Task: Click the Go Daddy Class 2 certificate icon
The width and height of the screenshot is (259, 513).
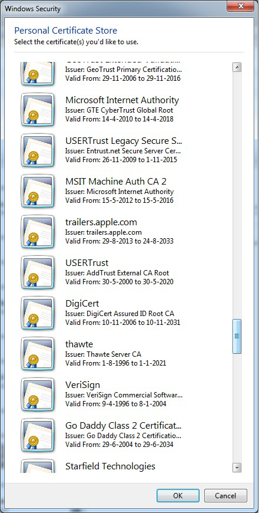Action: [x=38, y=436]
